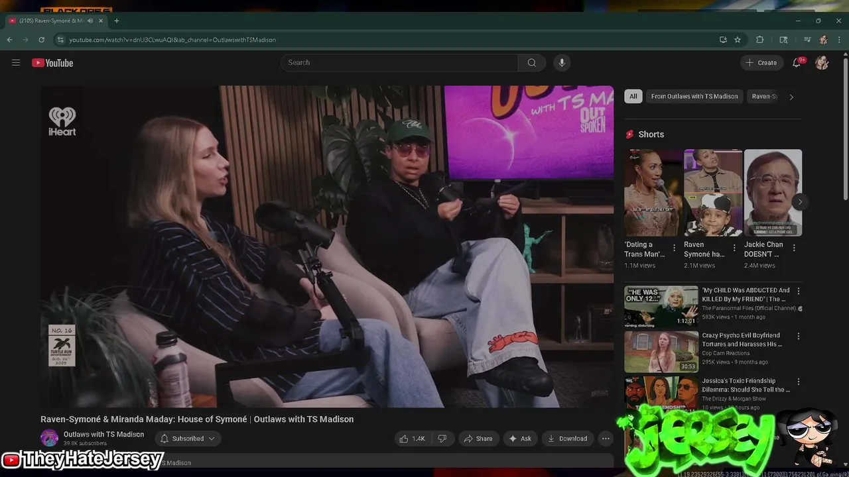Bookmark this page with the star icon
This screenshot has height=477, width=849.
[x=738, y=40]
